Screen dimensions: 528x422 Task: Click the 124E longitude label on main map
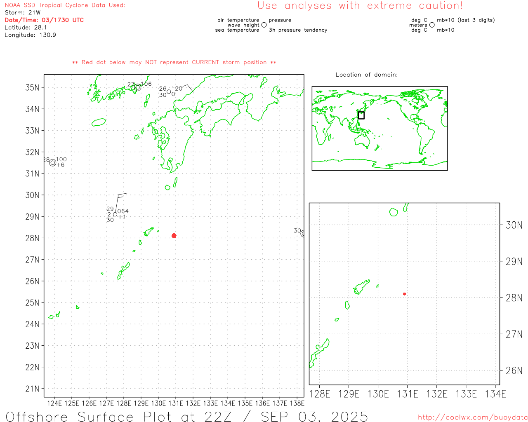click(54, 403)
